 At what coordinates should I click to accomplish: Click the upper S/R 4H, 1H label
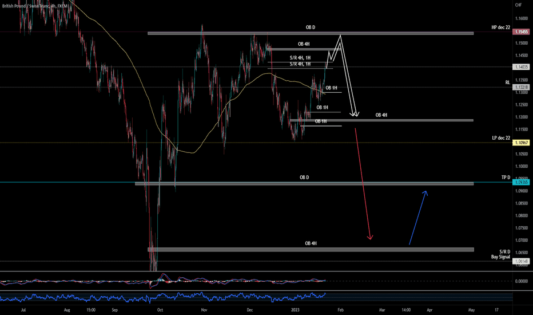tap(300, 58)
